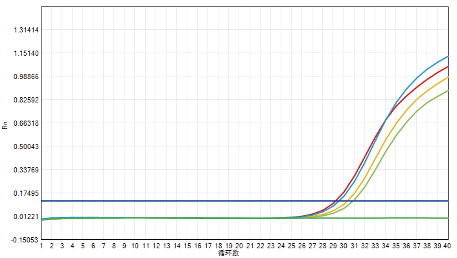Click cycle number 10 on x-axis
The image size is (457, 258).
point(135,246)
